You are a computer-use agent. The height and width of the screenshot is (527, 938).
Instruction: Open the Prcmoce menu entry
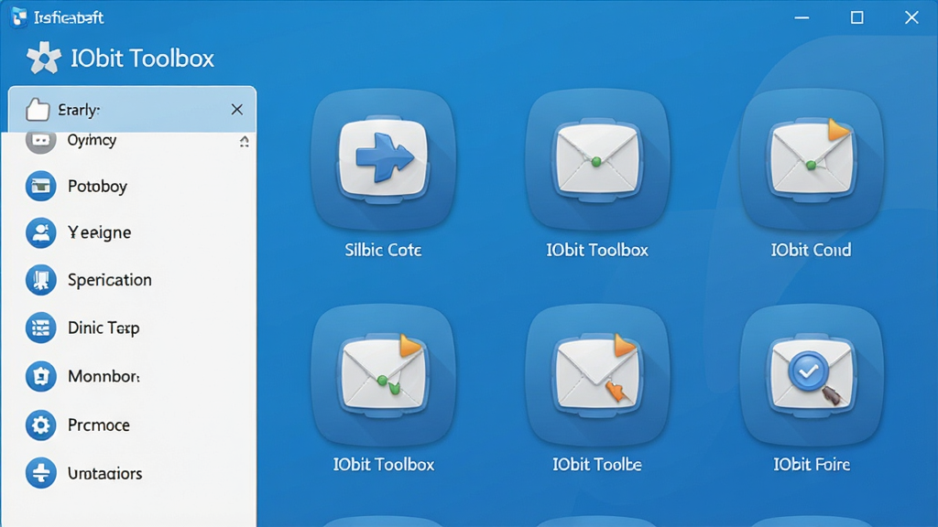pos(99,425)
